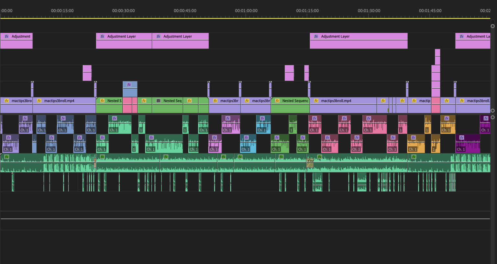Click fx badge on Adjustment La clip at far right

[x=462, y=37]
